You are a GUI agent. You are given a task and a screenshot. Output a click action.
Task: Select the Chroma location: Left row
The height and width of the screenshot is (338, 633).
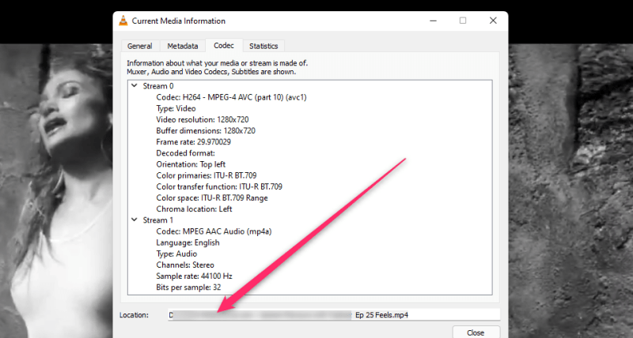[x=194, y=208]
